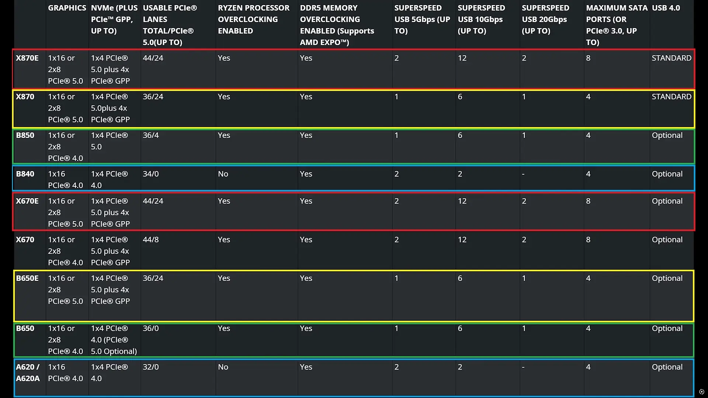Click the RYZEN PROCESSOR OVERCLOCKING ENABLED header
Viewport: 708px width, 398px height.
point(254,19)
